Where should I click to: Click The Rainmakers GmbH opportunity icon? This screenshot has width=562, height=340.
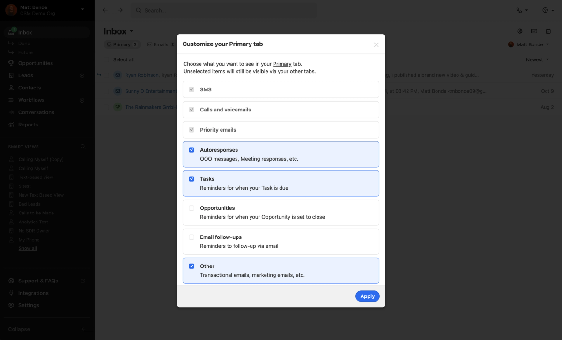coord(118,107)
